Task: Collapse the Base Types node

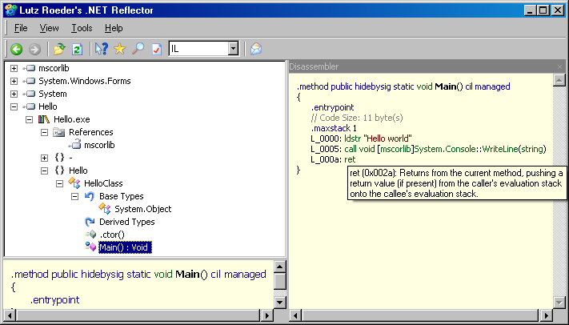Action: tap(74, 196)
